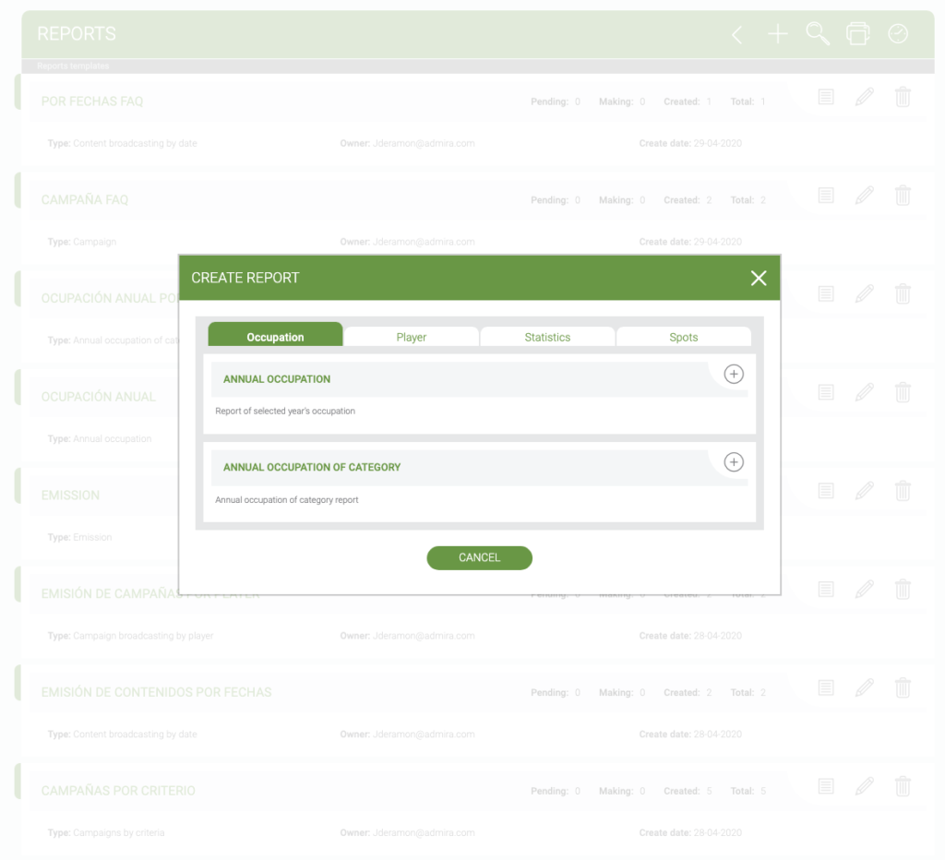Add Annual Occupation report with plus icon
The width and height of the screenshot is (945, 860).
[x=733, y=374]
